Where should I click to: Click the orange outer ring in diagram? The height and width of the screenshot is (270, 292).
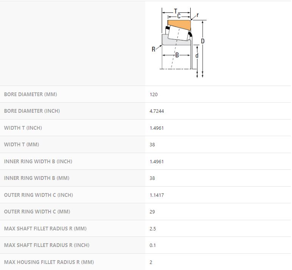tap(180, 25)
